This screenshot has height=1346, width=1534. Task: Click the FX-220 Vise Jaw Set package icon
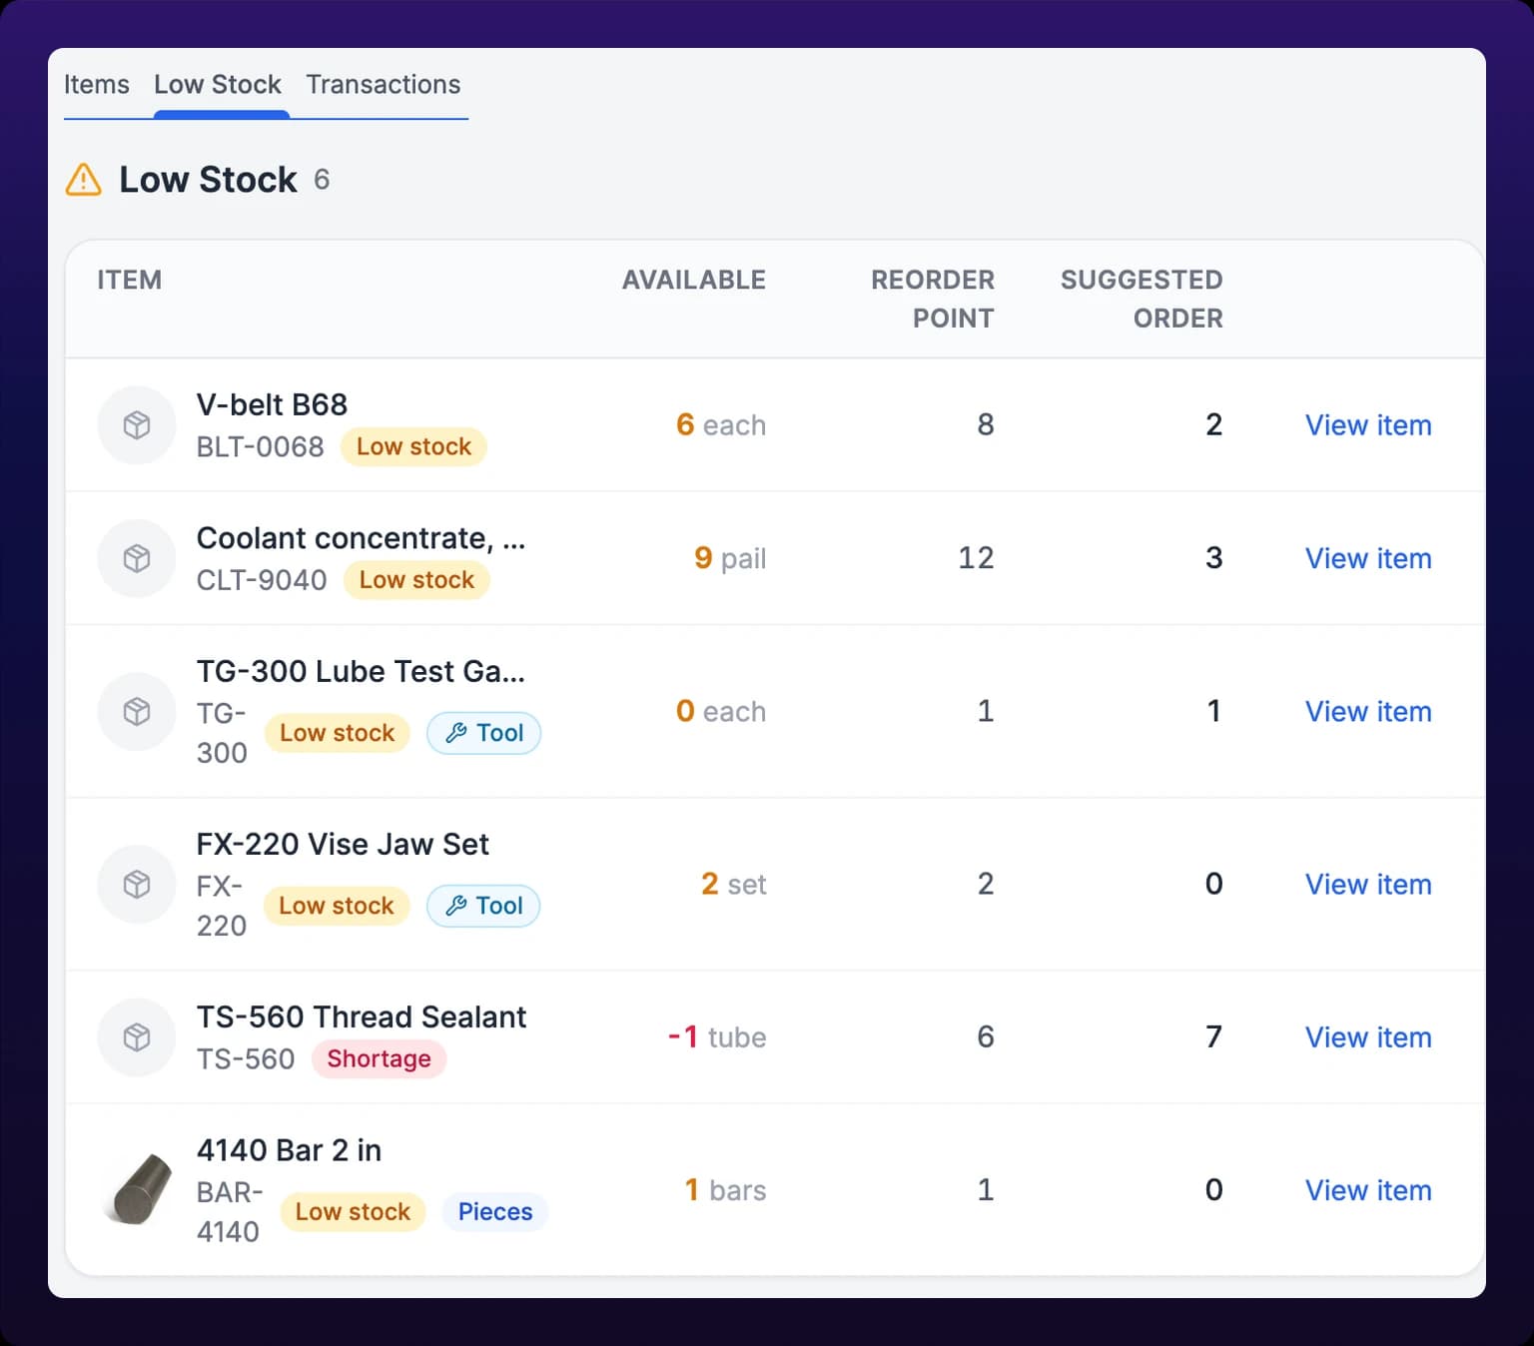[137, 884]
